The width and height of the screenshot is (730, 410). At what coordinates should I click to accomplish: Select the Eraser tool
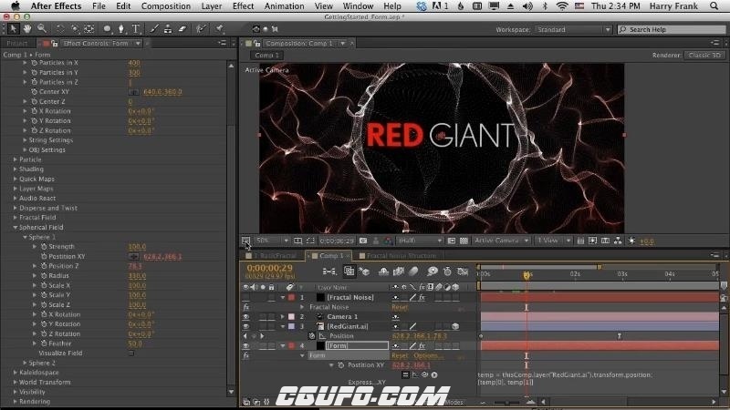coord(182,29)
